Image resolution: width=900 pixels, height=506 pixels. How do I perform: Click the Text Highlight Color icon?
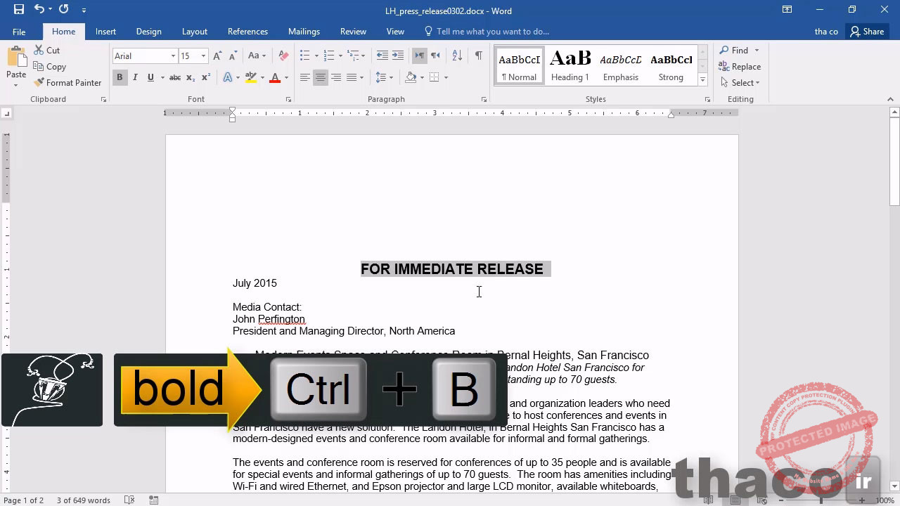point(251,77)
